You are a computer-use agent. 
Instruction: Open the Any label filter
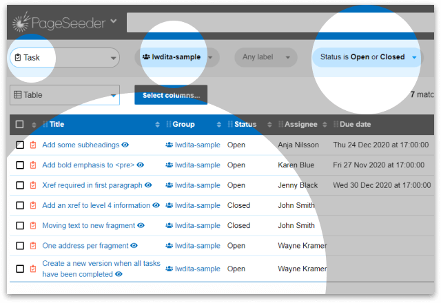265,57
